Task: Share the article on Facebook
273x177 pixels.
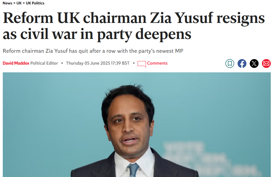Action: point(242,64)
